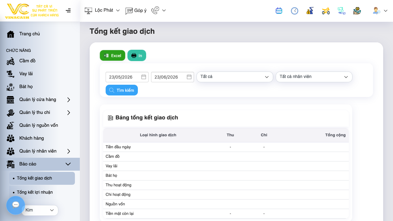The width and height of the screenshot is (393, 221).
Task: Click the monitor icon beside Lộc Phát
Action: [88, 11]
